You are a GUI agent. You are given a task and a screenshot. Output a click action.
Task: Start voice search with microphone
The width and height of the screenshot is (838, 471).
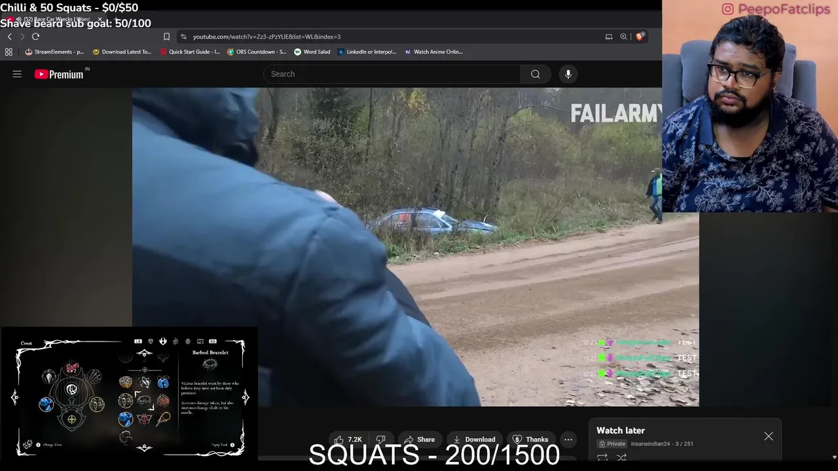point(568,74)
